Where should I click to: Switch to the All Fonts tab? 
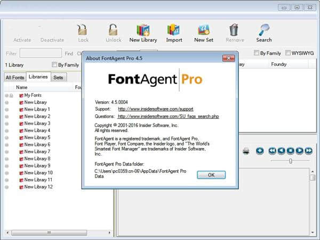click(14, 78)
